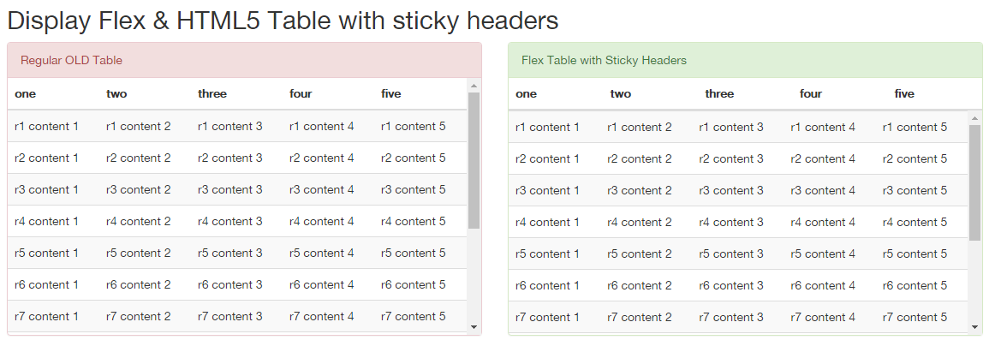Select cell 'r3 content 3' in old table

[x=229, y=190]
